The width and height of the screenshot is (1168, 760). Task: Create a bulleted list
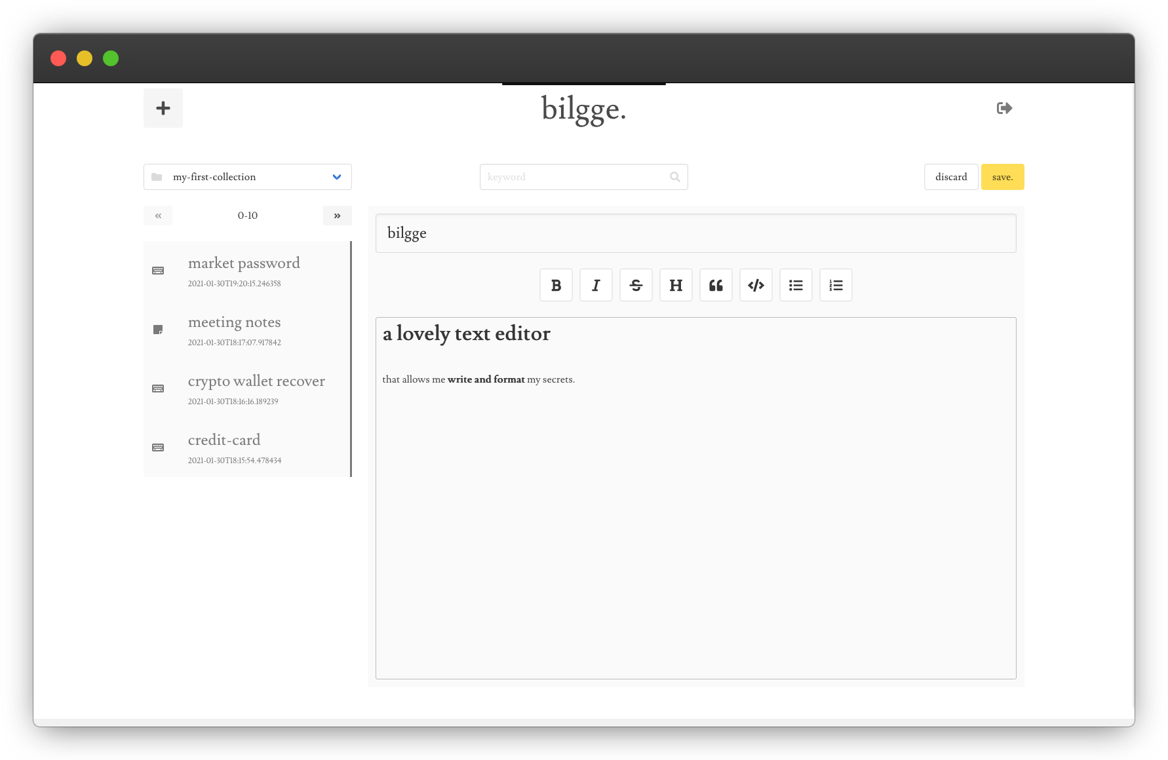tap(796, 285)
